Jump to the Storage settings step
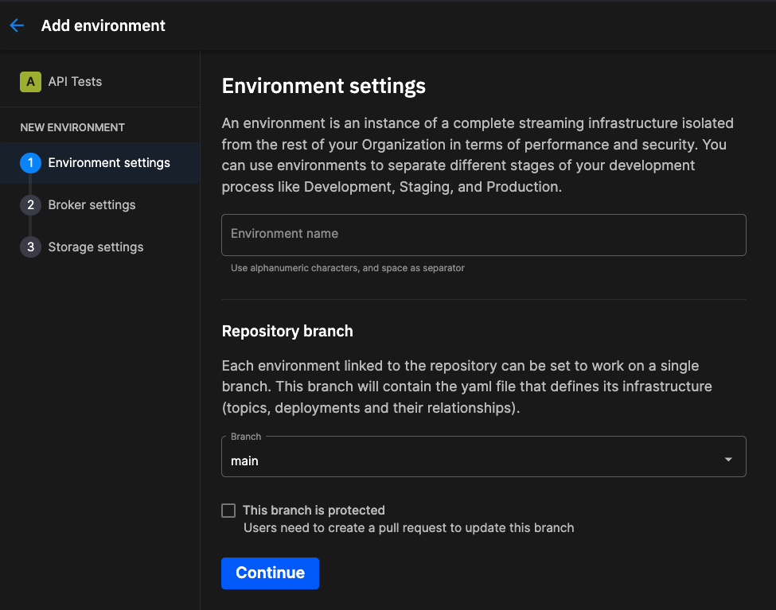Image resolution: width=776 pixels, height=610 pixels. coord(96,247)
